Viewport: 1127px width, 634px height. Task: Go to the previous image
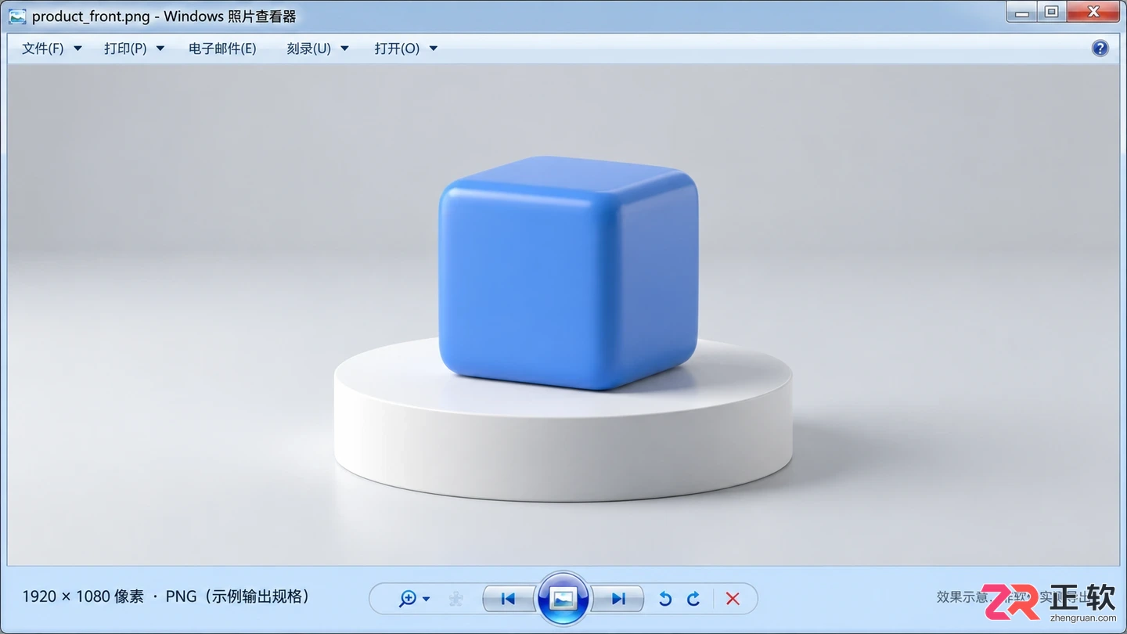point(509,599)
